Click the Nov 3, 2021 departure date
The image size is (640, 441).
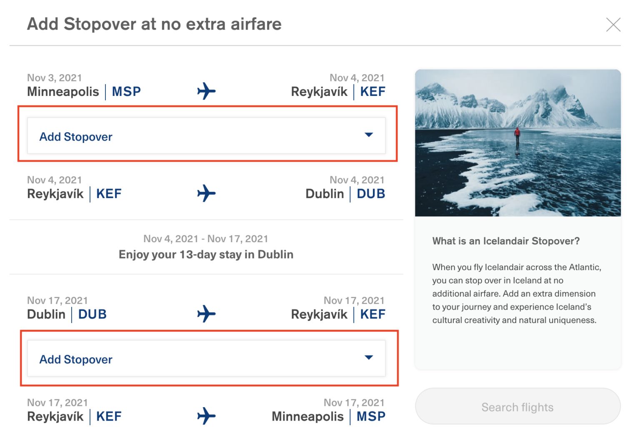click(x=53, y=77)
